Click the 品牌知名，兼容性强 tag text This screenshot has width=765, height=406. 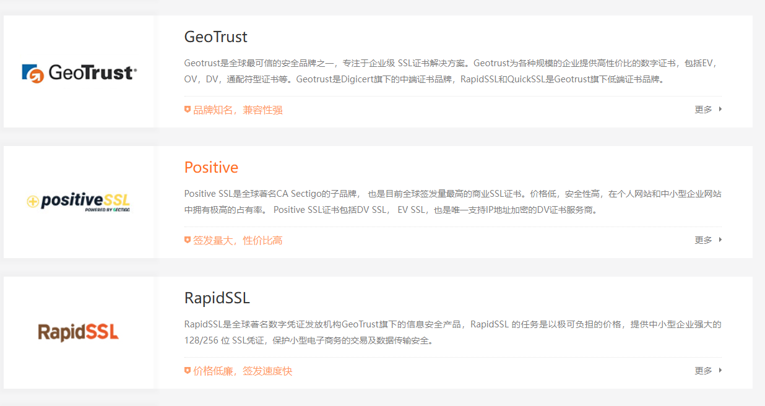click(238, 110)
